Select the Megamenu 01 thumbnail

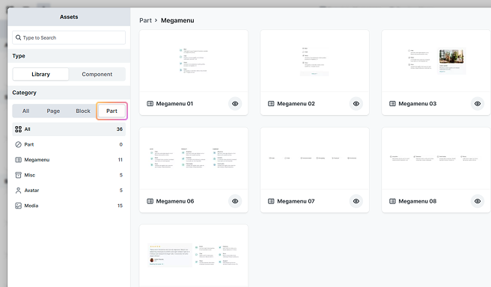click(x=194, y=61)
